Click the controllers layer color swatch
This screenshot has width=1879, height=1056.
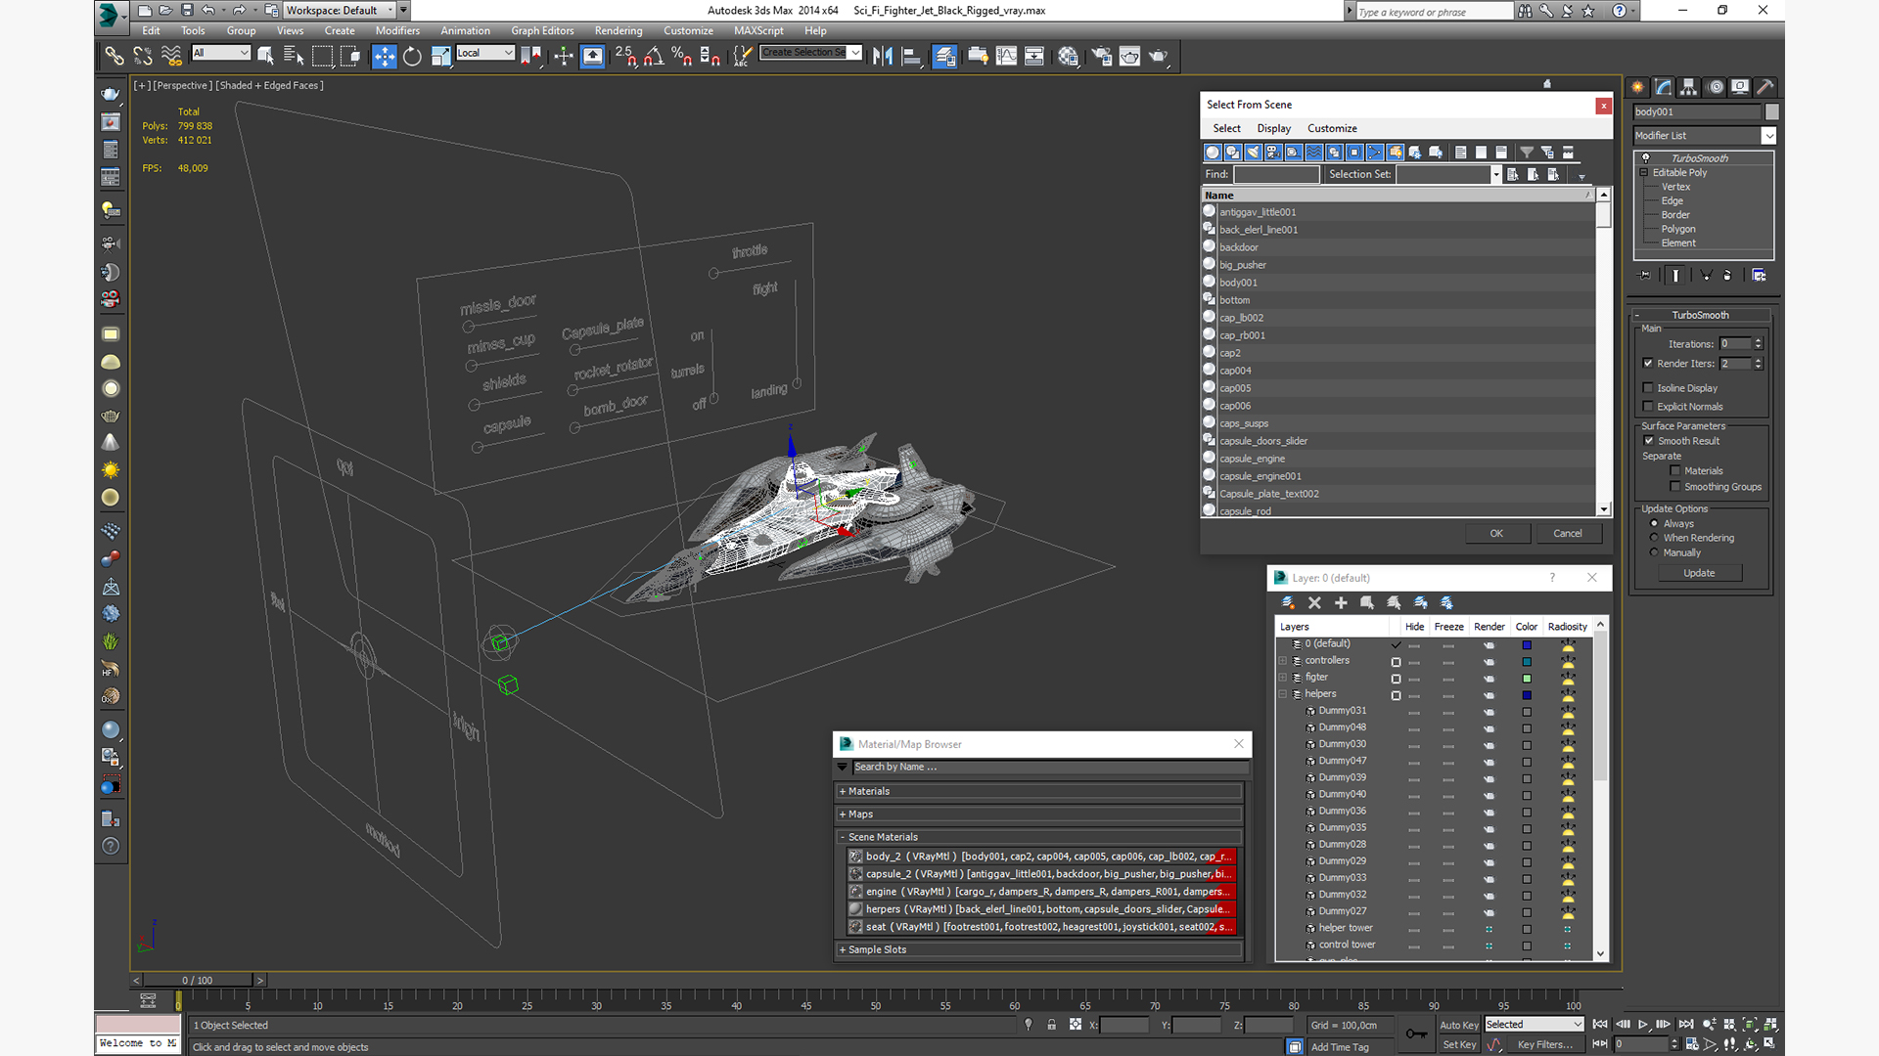1527,662
